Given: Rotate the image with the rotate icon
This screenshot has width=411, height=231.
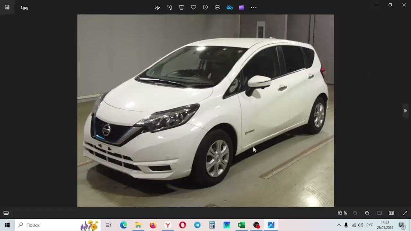Looking at the screenshot, I should pos(169,7).
